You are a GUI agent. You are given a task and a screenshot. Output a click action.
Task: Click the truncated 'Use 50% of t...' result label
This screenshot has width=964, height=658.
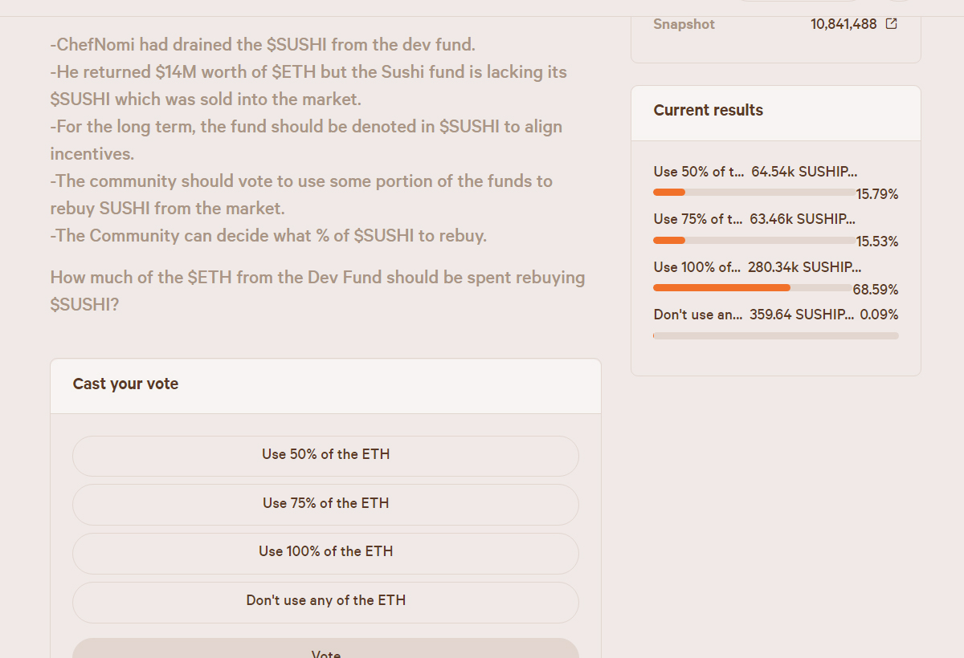coord(699,172)
